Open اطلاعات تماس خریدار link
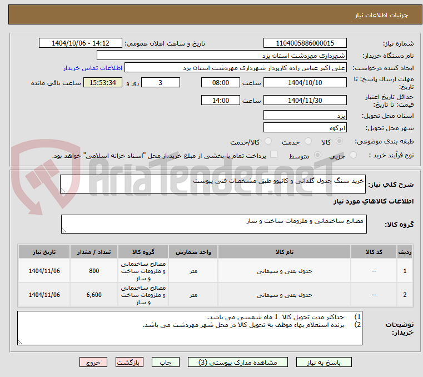This screenshot has height=377, width=423. [x=93, y=68]
